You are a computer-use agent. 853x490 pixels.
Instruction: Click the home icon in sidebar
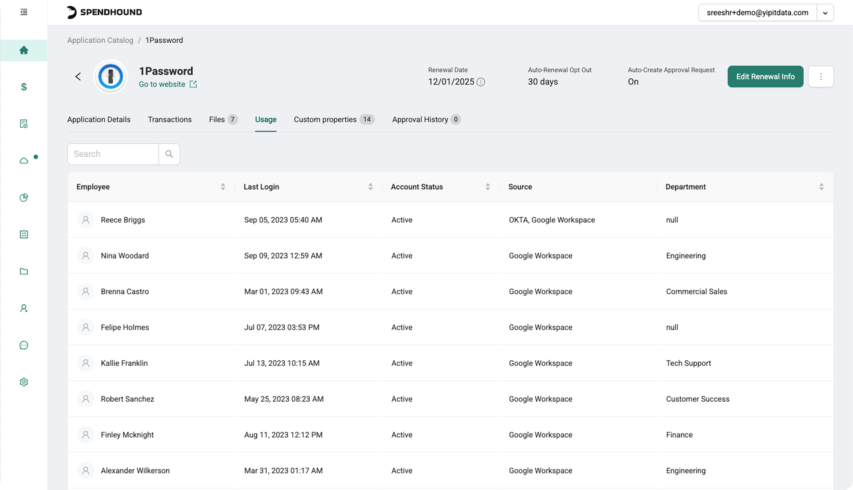click(24, 51)
